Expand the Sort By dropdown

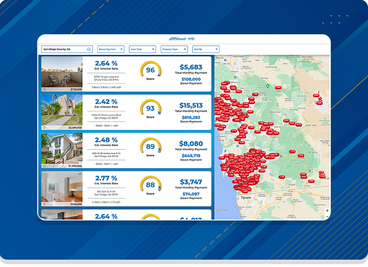coord(206,49)
